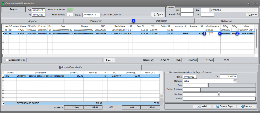
Task: Open the Moneda Soles dropdown
Action: (x=235, y=81)
